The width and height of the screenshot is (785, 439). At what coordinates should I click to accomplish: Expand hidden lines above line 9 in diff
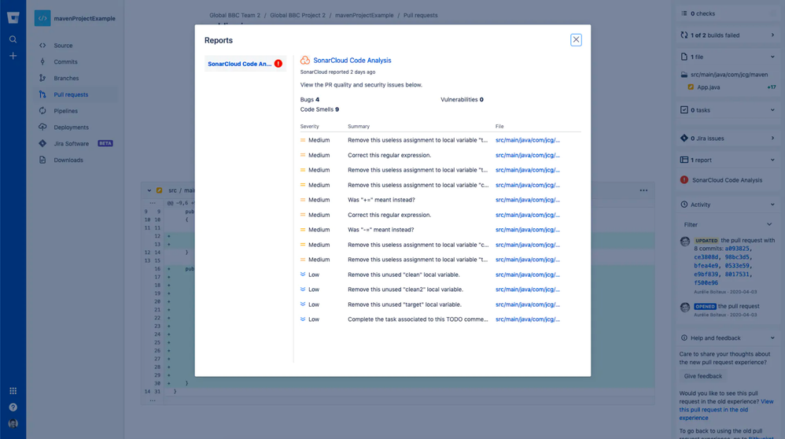pyautogui.click(x=153, y=203)
